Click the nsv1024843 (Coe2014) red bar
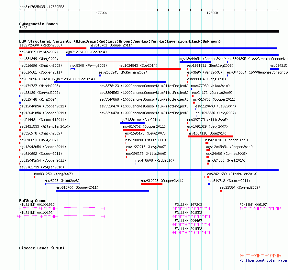The image size is (288, 270). 150,69
